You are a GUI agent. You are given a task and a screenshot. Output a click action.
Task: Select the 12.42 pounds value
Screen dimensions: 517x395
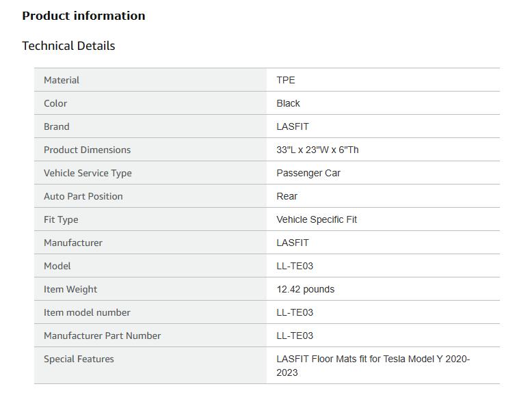point(306,289)
